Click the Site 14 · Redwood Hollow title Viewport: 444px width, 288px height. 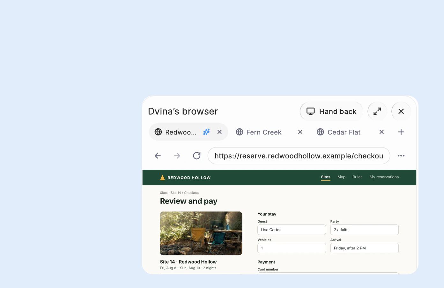tap(188, 262)
